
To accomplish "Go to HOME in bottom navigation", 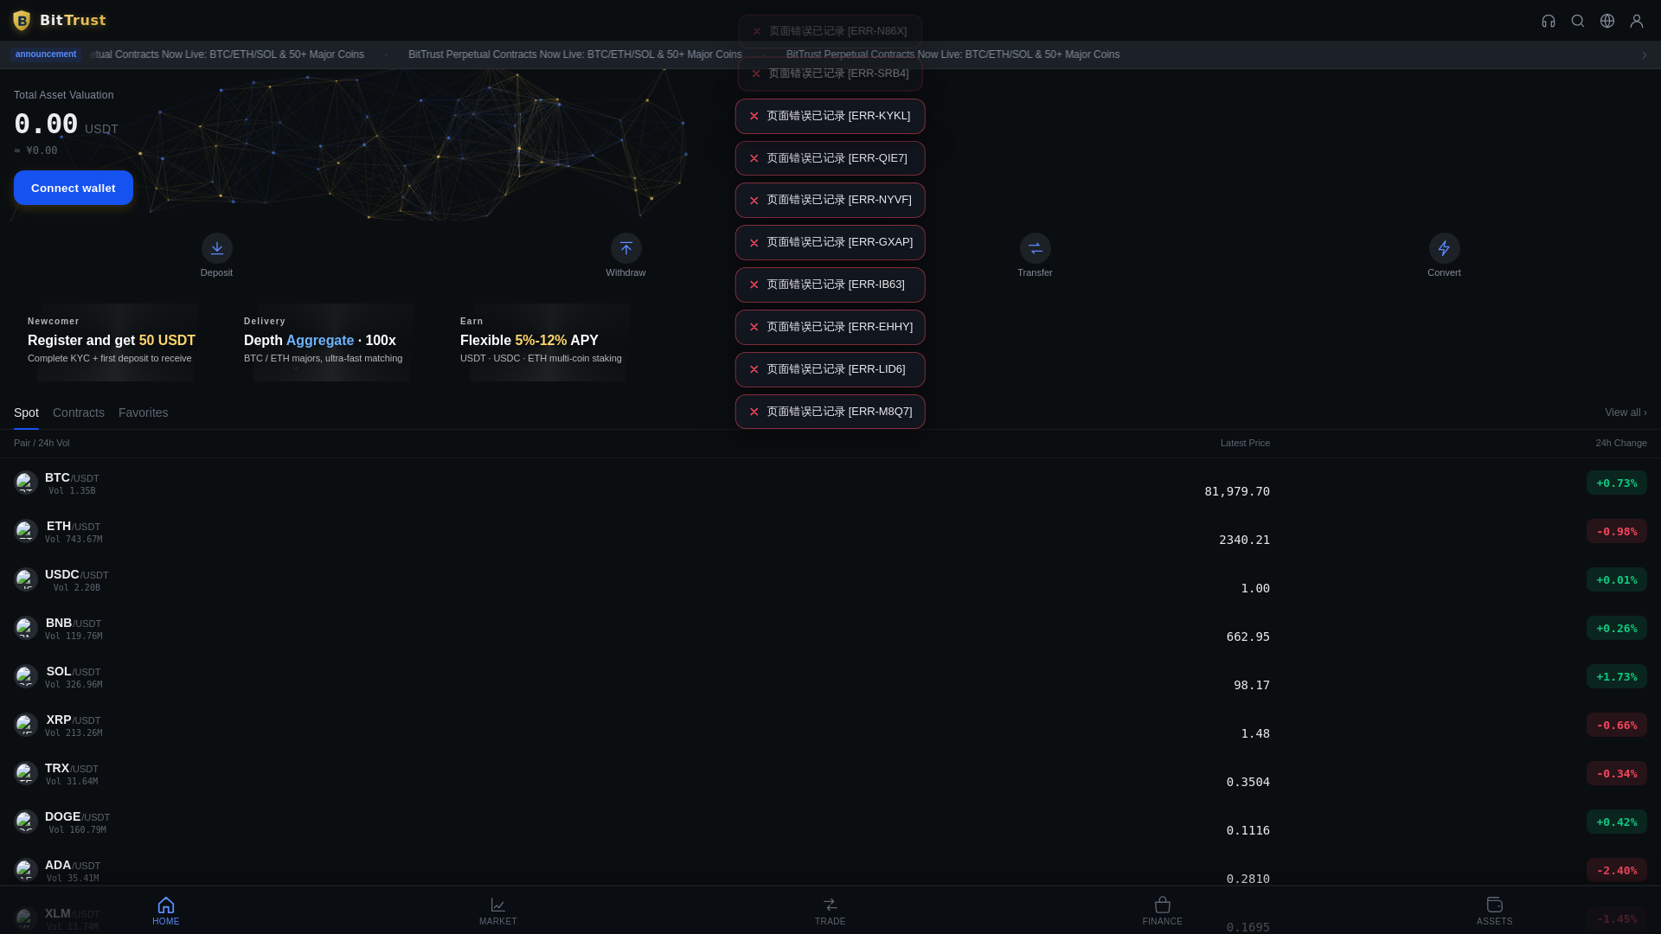I will point(166,911).
